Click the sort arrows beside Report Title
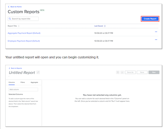 (x=19, y=26)
